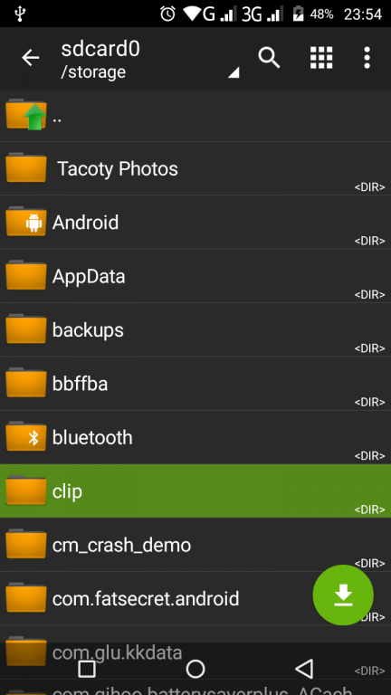This screenshot has width=391, height=695.
Task: Go up using parent folder arrow icon
Action: click(x=26, y=115)
